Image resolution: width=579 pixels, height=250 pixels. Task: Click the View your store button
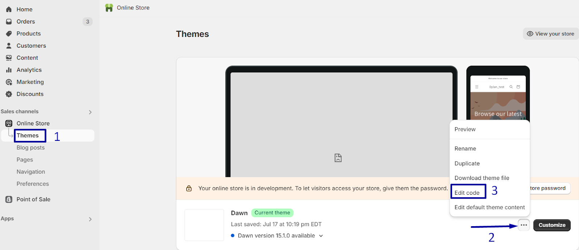tap(551, 34)
